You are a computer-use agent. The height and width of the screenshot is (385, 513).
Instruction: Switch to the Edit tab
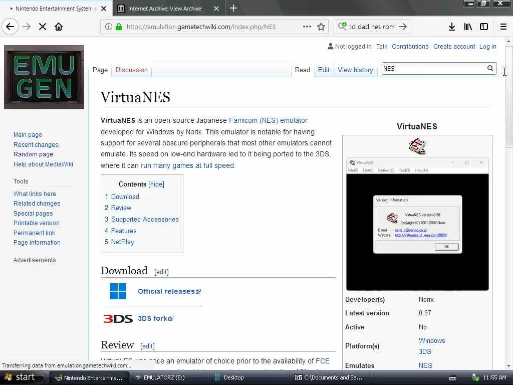click(x=324, y=70)
